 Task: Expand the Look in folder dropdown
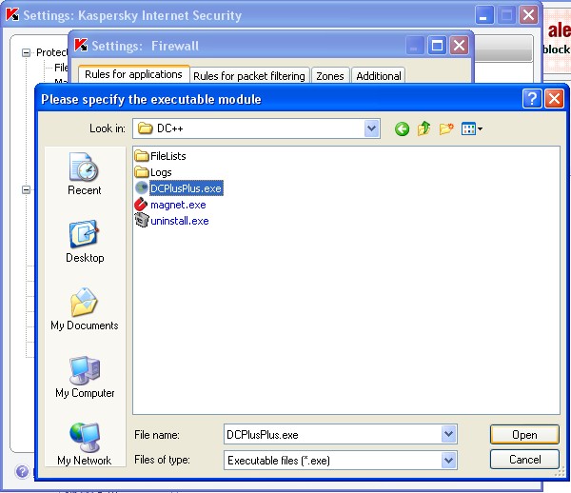[x=371, y=128]
